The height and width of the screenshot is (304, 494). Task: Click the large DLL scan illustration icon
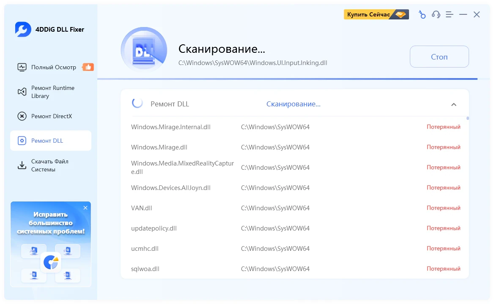coord(144,50)
